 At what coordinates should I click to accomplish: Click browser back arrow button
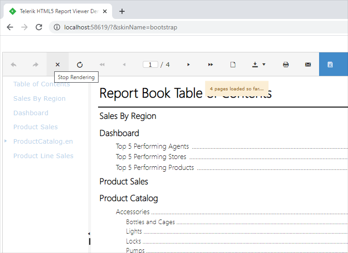(10, 27)
